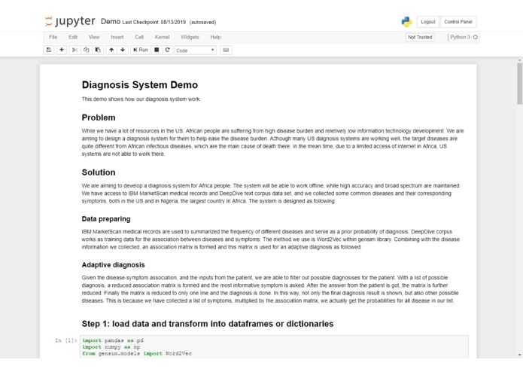The image size is (523, 372).
Task: Click the Python logo icon
Action: click(406, 22)
